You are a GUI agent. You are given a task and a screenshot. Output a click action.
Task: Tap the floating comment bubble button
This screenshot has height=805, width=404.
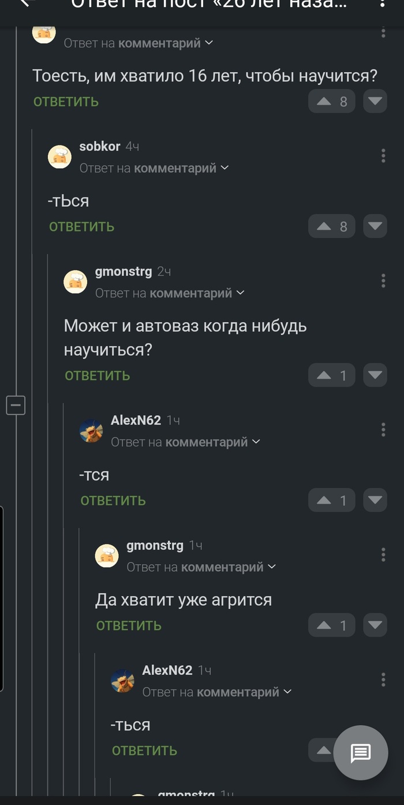pos(361,752)
